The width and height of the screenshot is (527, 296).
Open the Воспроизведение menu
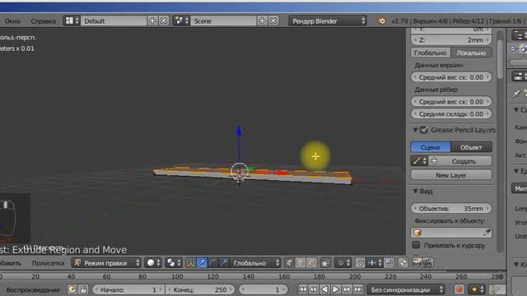click(x=33, y=289)
